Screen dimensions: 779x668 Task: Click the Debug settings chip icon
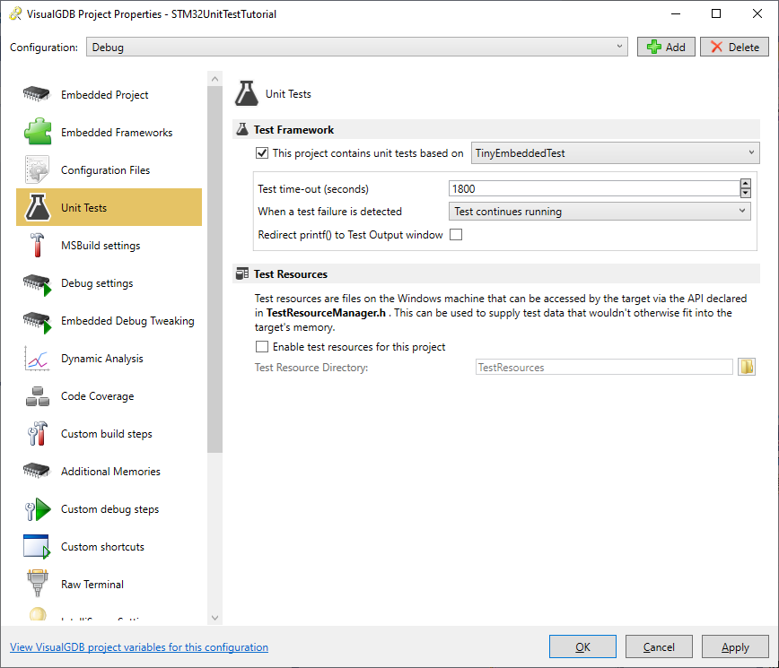[38, 284]
